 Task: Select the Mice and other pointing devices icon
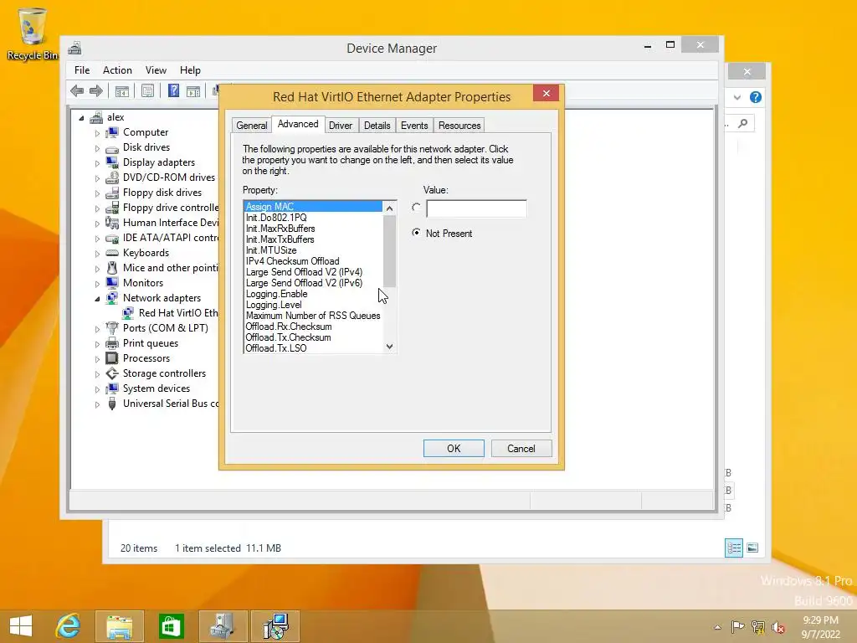click(112, 268)
